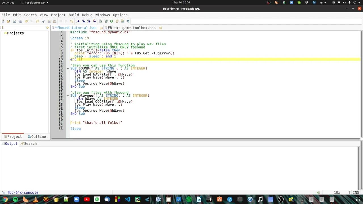363x204 pixels.
Task: Open the Build menu
Action: (x=74, y=15)
